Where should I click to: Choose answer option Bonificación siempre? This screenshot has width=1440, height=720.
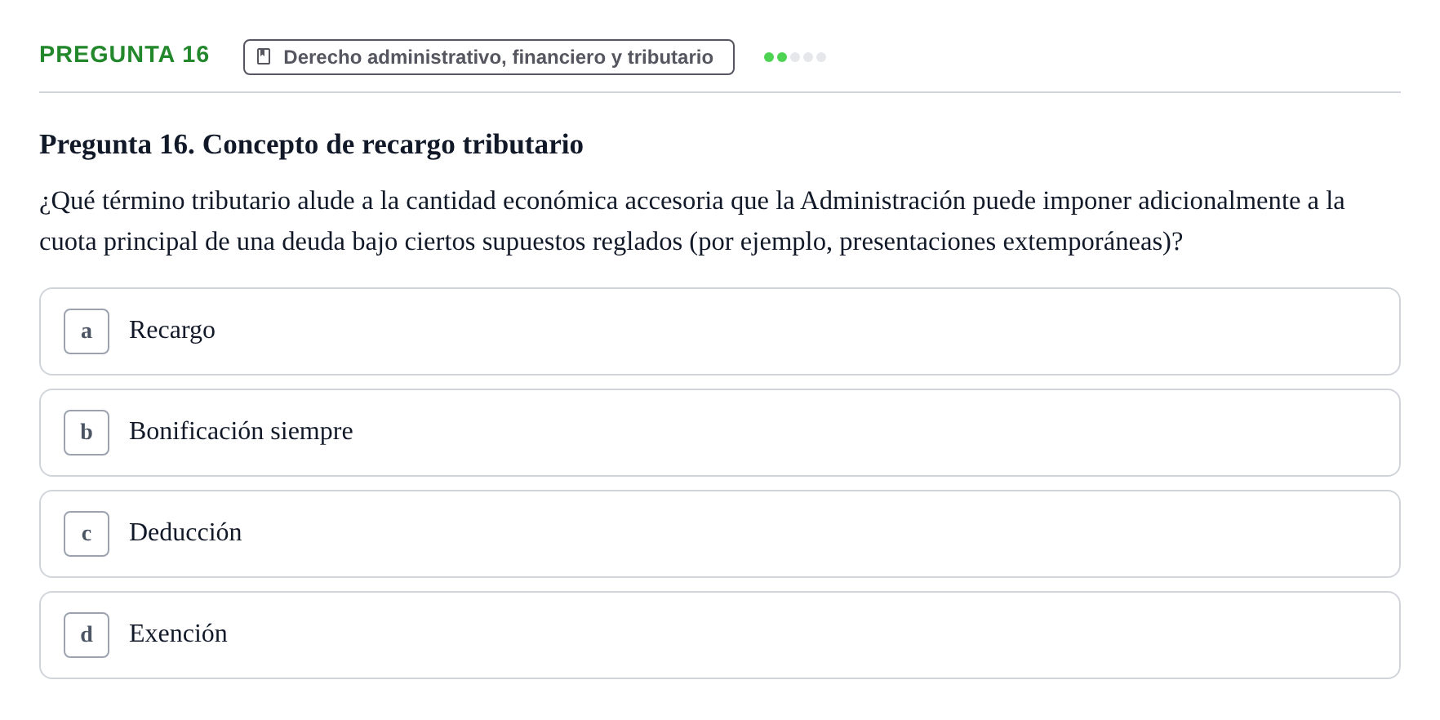[720, 433]
